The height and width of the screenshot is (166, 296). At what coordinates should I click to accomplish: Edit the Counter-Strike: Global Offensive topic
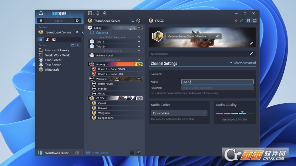point(217,36)
